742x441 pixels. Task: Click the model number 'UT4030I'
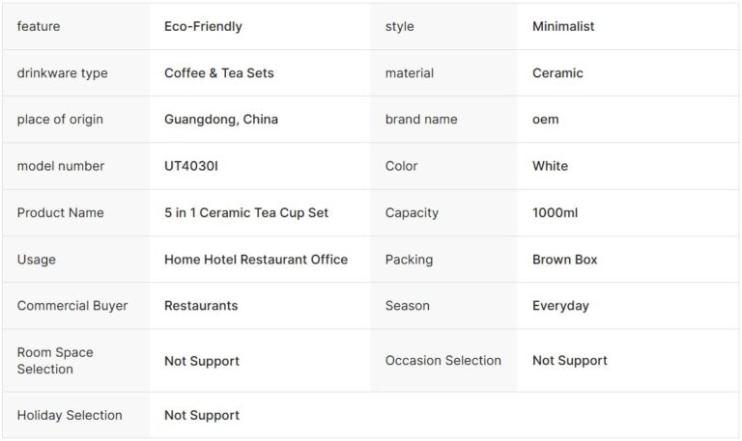click(192, 166)
